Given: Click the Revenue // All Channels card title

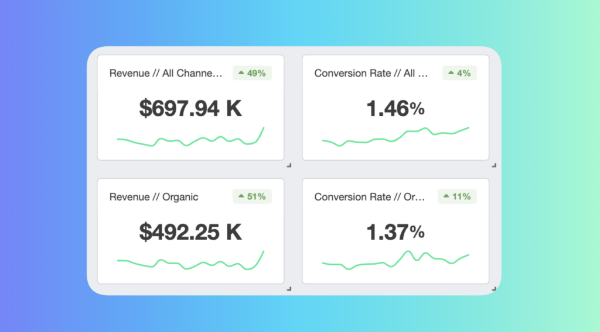Looking at the screenshot, I should tap(166, 73).
